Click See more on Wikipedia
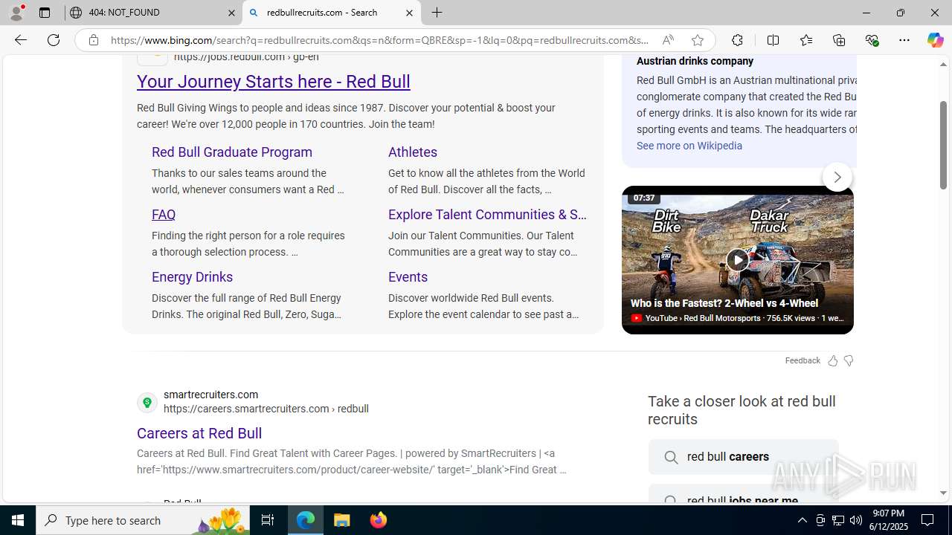 click(689, 146)
